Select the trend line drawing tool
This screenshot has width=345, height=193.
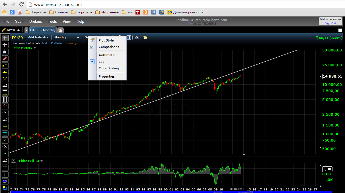click(5, 65)
